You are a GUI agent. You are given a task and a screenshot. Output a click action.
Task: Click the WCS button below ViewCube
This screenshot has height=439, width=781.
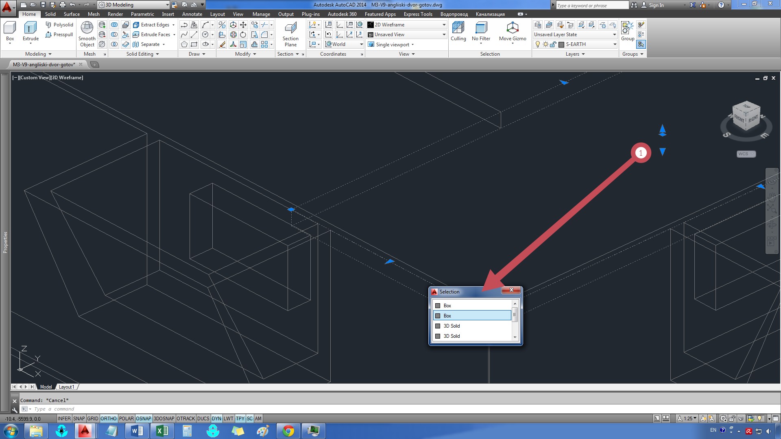pos(746,154)
